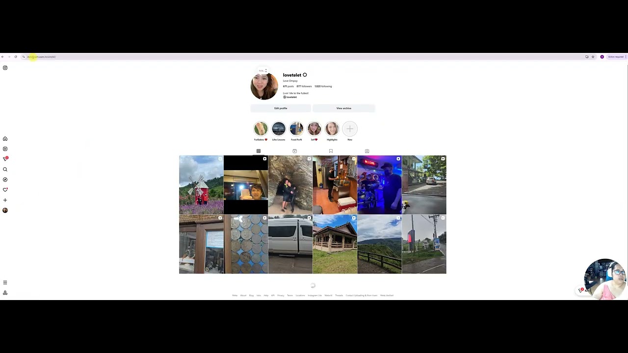Image resolution: width=628 pixels, height=353 pixels.
Task: Open windmill flower field post
Action: 201,185
